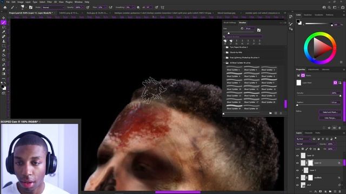346x194 pixels.
Task: Create new brush group folder icon
Action: (270, 113)
